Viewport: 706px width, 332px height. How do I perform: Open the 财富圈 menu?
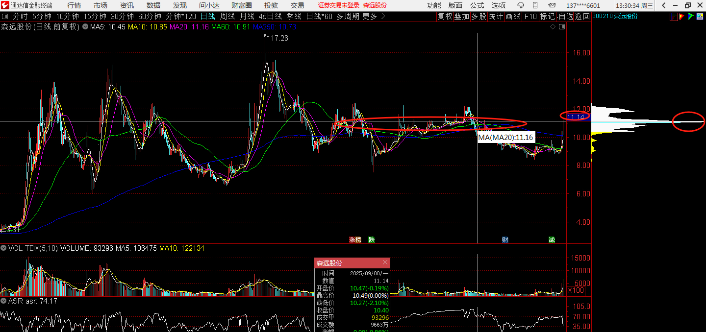pos(242,5)
